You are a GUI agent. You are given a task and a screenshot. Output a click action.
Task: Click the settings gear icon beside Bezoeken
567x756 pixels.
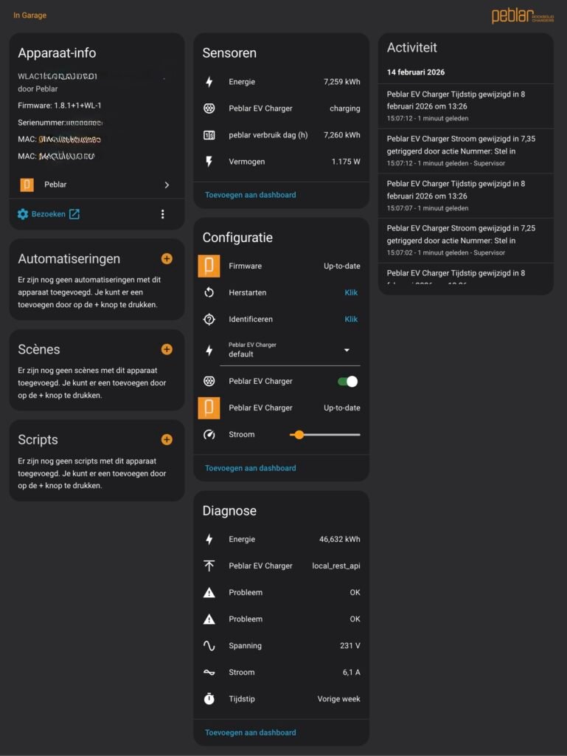click(23, 214)
